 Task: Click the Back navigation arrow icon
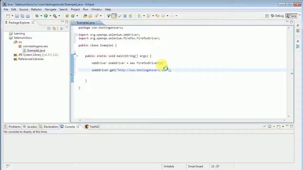coord(163,16)
